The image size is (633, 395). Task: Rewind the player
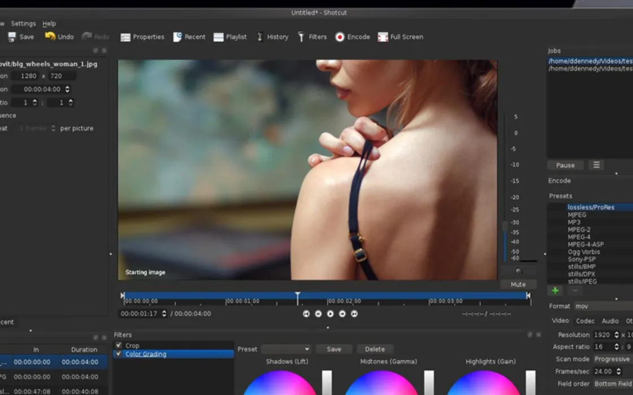tap(318, 314)
